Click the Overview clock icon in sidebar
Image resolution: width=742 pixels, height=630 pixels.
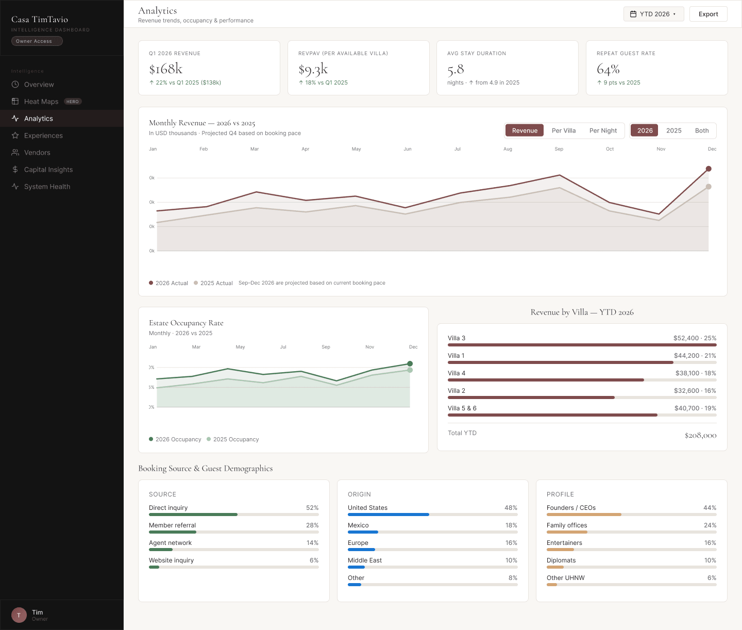pyautogui.click(x=15, y=85)
